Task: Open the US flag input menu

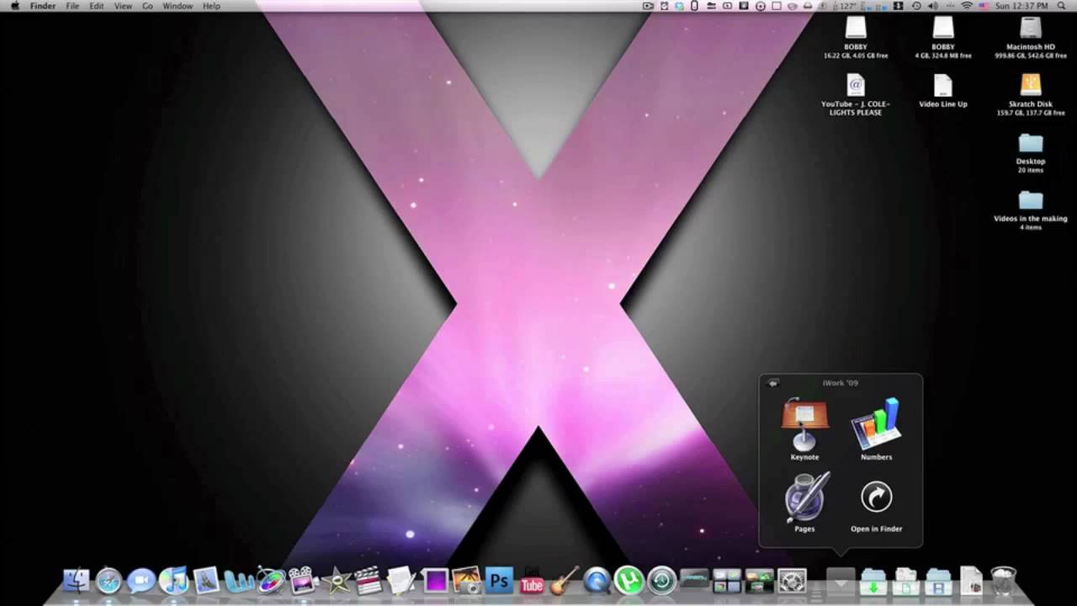Action: click(x=984, y=6)
